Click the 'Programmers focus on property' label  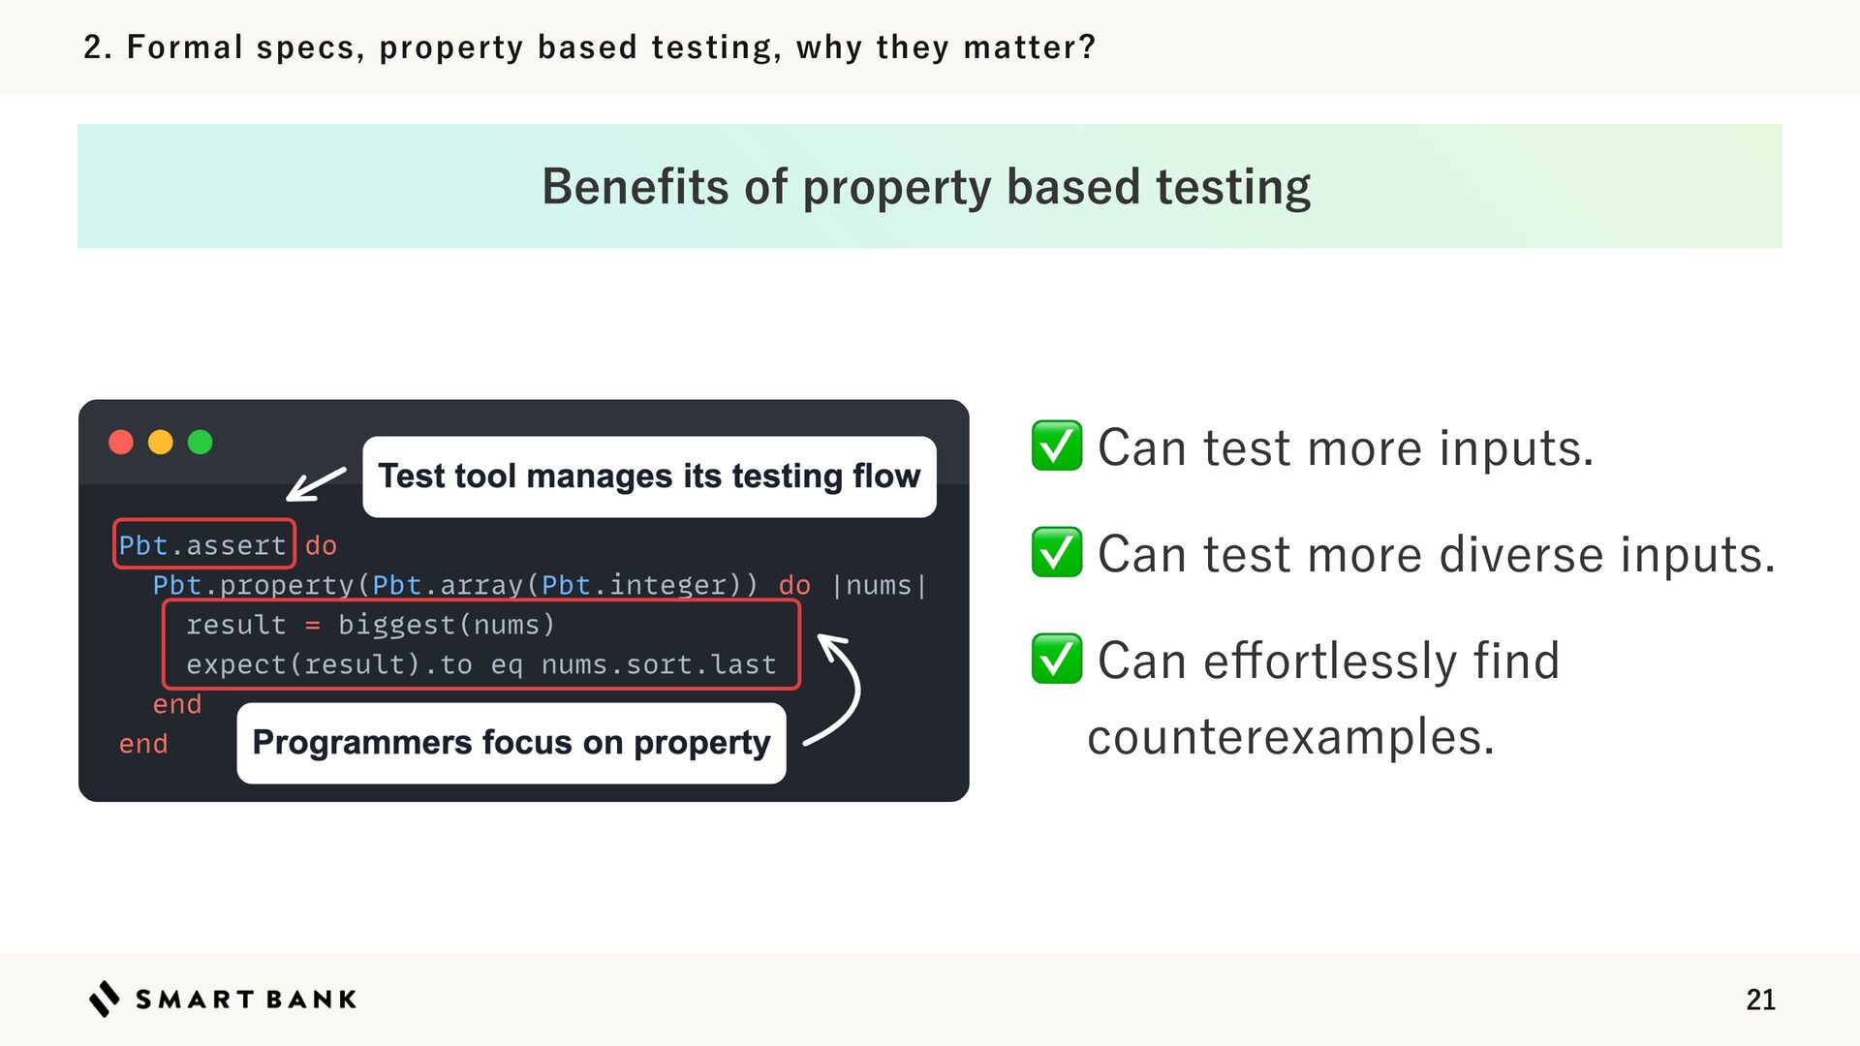[x=511, y=743]
